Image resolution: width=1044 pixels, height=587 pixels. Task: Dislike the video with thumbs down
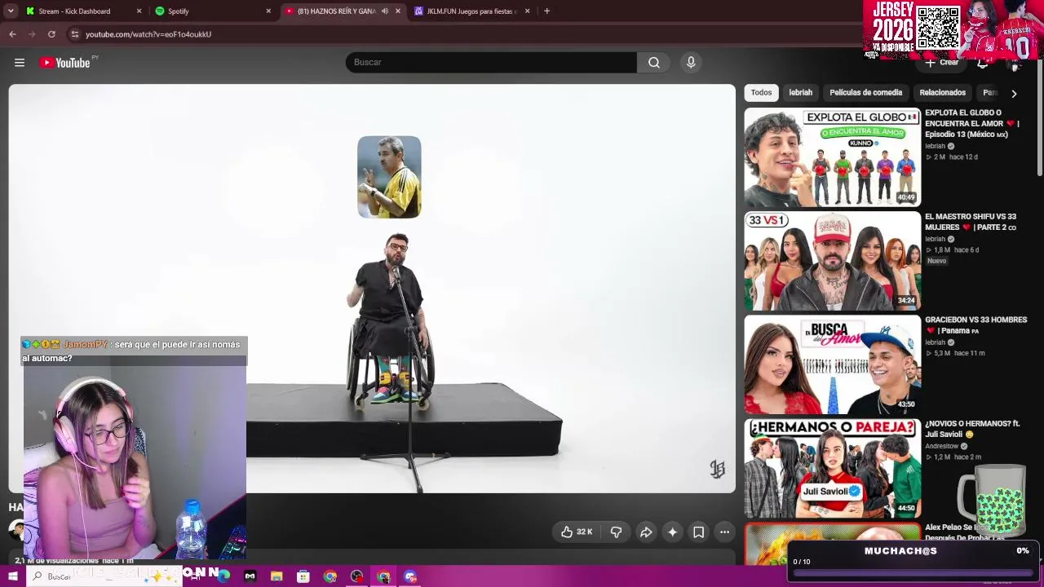click(616, 532)
